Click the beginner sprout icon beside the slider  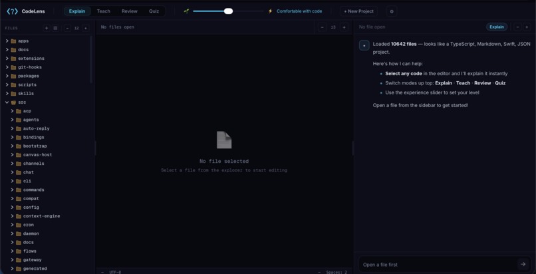186,11
